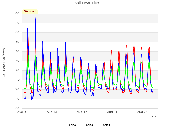Click the 20 y-axis tick label
This screenshot has height=130, width=174.
pyautogui.click(x=17, y=70)
